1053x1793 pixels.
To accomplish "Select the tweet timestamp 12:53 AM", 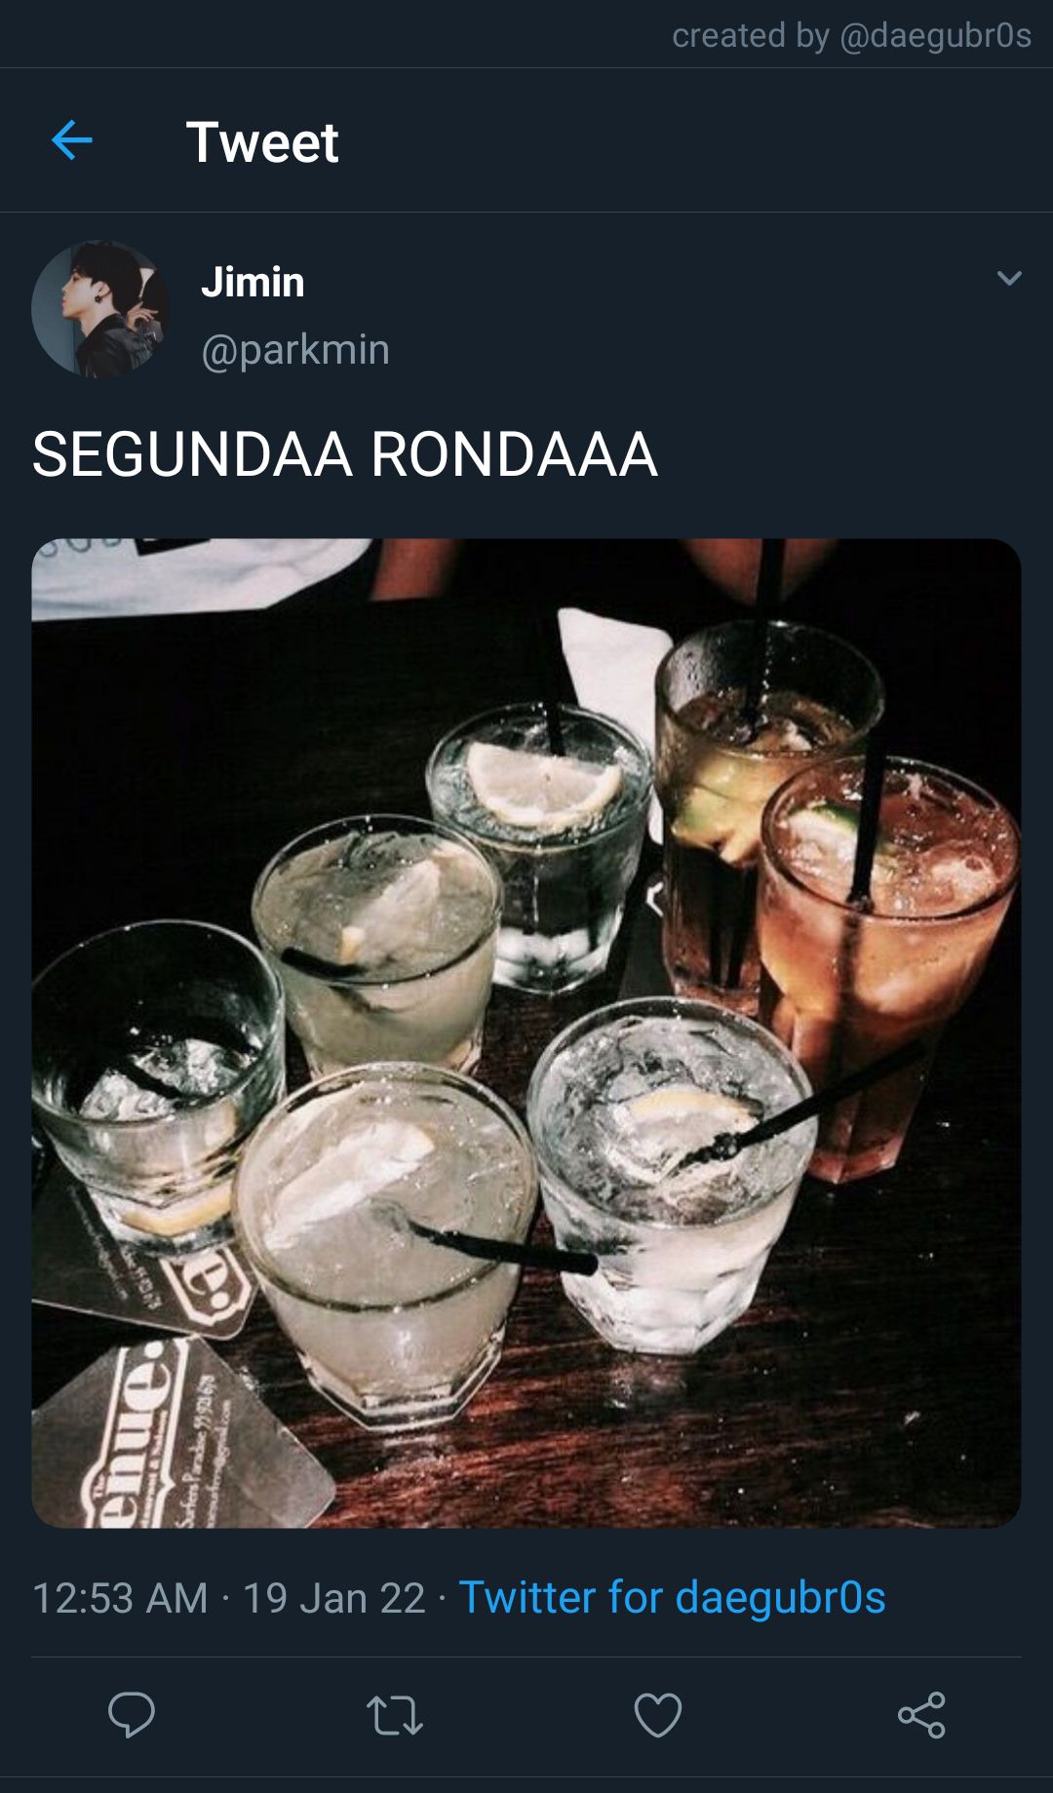I will [120, 1598].
